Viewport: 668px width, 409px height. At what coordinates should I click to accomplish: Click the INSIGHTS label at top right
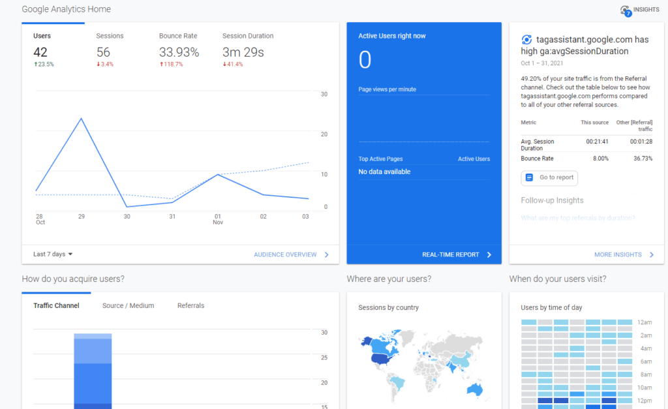[646, 9]
